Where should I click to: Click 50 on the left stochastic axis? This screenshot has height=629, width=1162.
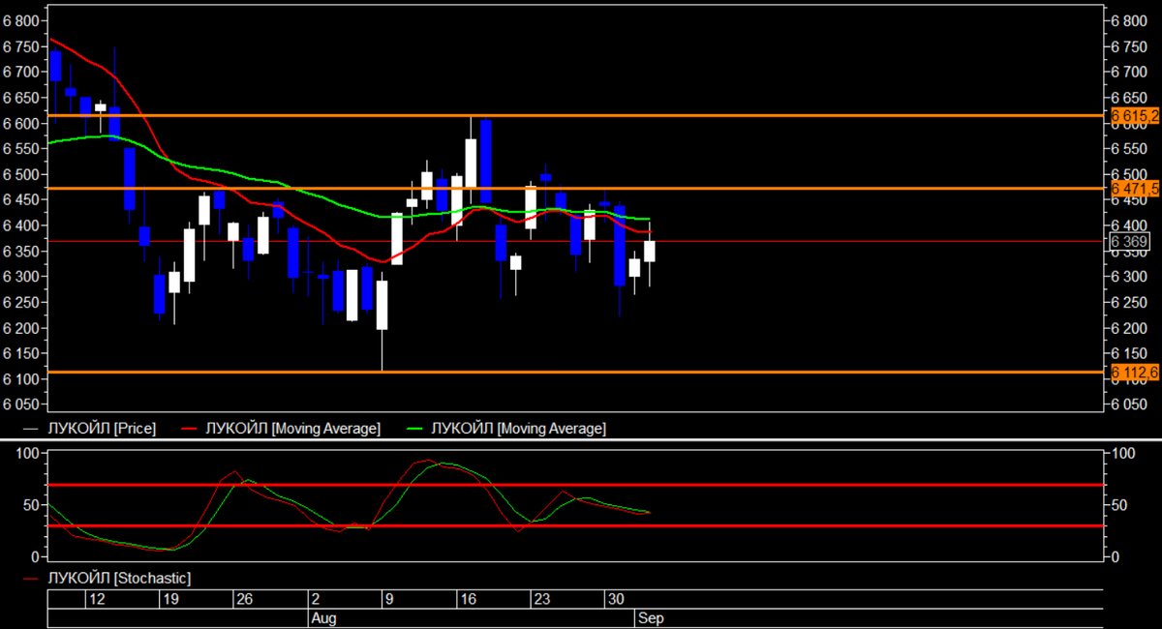[x=32, y=505]
